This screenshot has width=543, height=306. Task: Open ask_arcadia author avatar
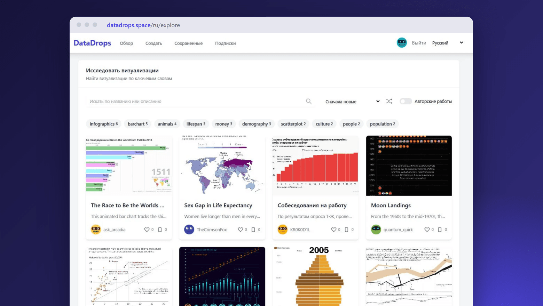coord(96,229)
